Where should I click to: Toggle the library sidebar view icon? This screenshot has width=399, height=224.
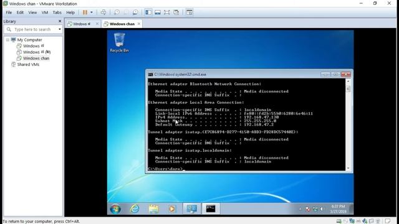pos(148,12)
